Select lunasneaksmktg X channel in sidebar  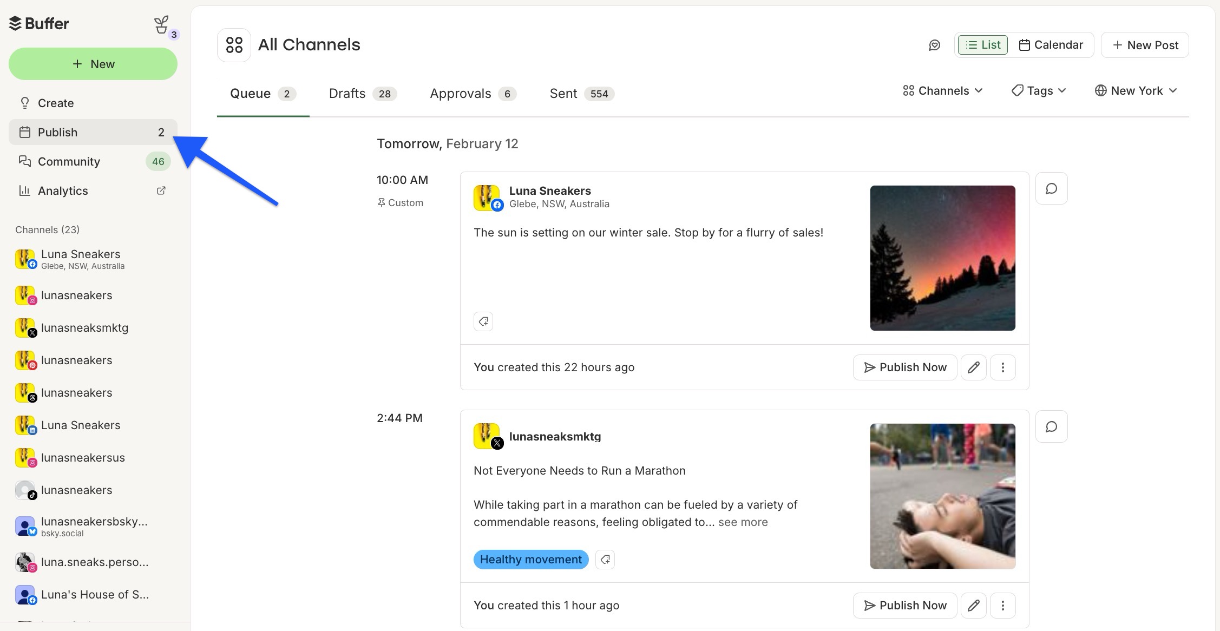(x=93, y=327)
